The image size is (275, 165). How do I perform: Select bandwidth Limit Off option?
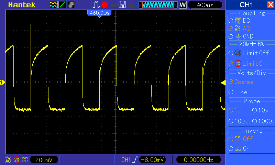click(x=249, y=53)
